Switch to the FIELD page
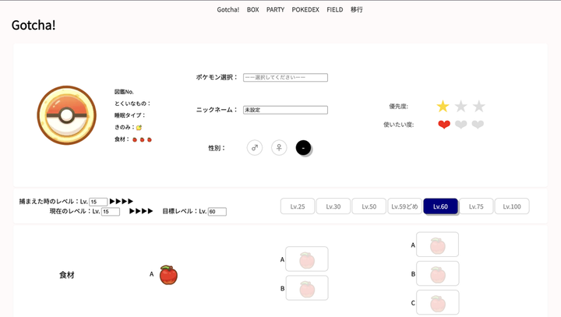This screenshot has height=317, width=561. 334,9
